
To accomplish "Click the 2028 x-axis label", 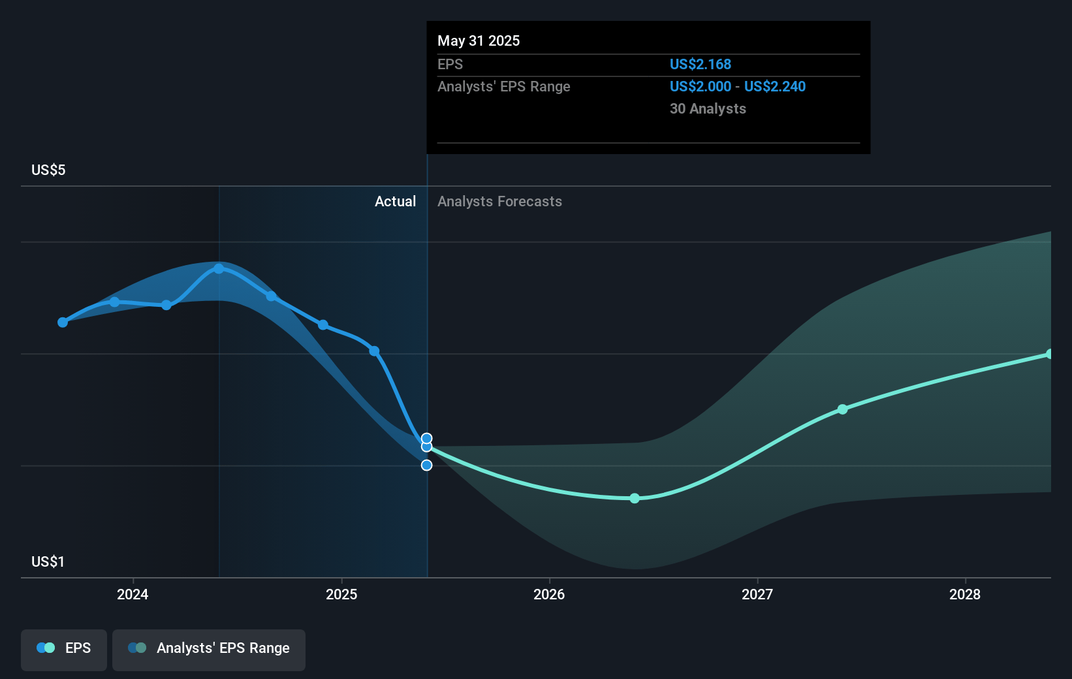I will click(965, 594).
